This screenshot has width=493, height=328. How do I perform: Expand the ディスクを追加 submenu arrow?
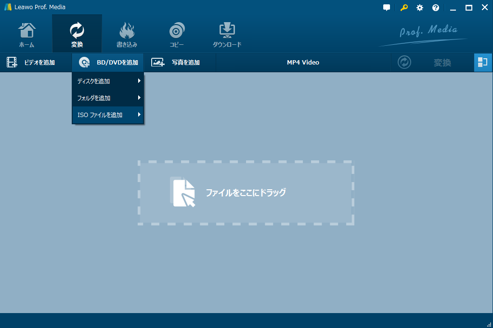140,81
